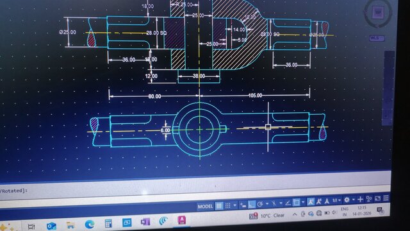Open workspace switching gear icon
Viewport: 410px width, 231px height.
coord(347,200)
